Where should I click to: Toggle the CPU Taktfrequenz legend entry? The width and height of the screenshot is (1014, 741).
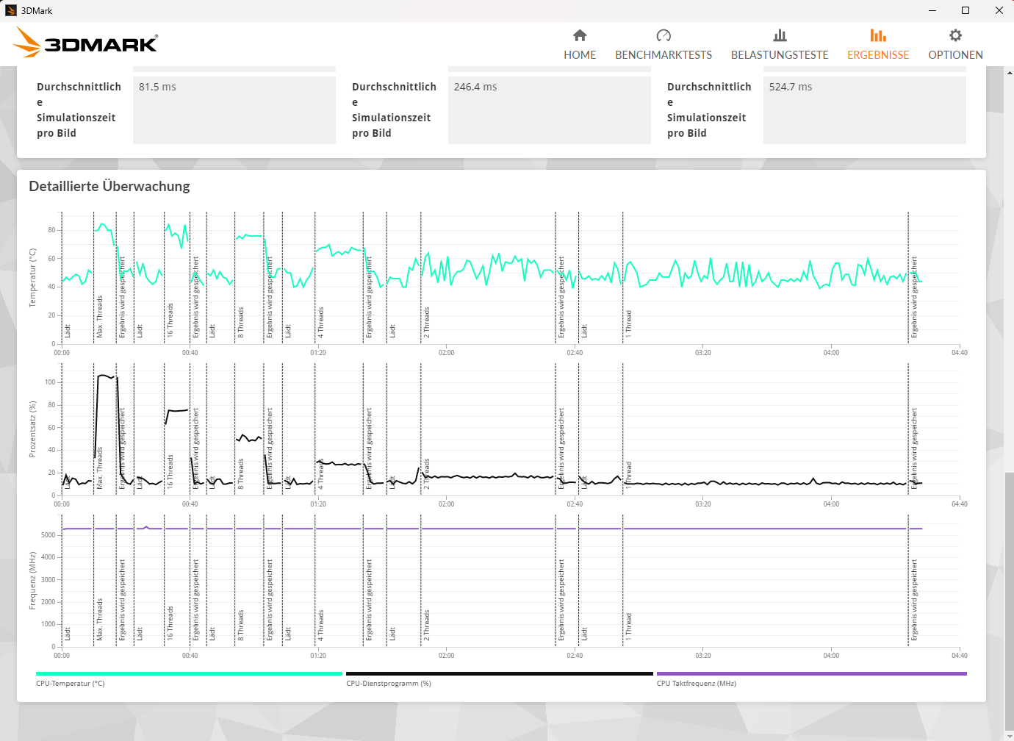(697, 683)
